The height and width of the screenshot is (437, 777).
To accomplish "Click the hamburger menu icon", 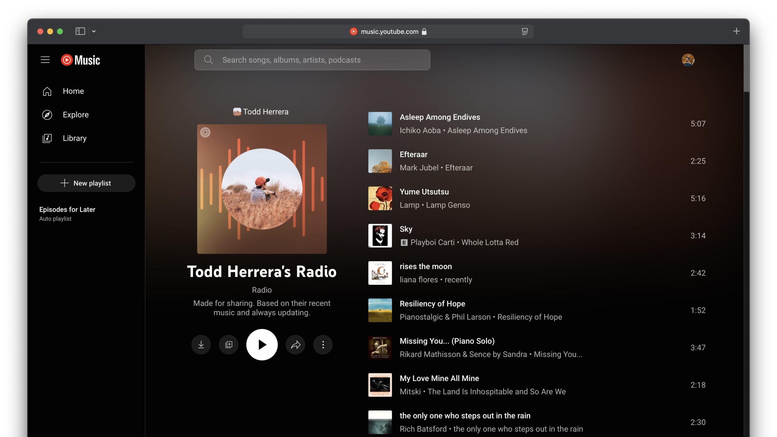I will click(x=45, y=59).
